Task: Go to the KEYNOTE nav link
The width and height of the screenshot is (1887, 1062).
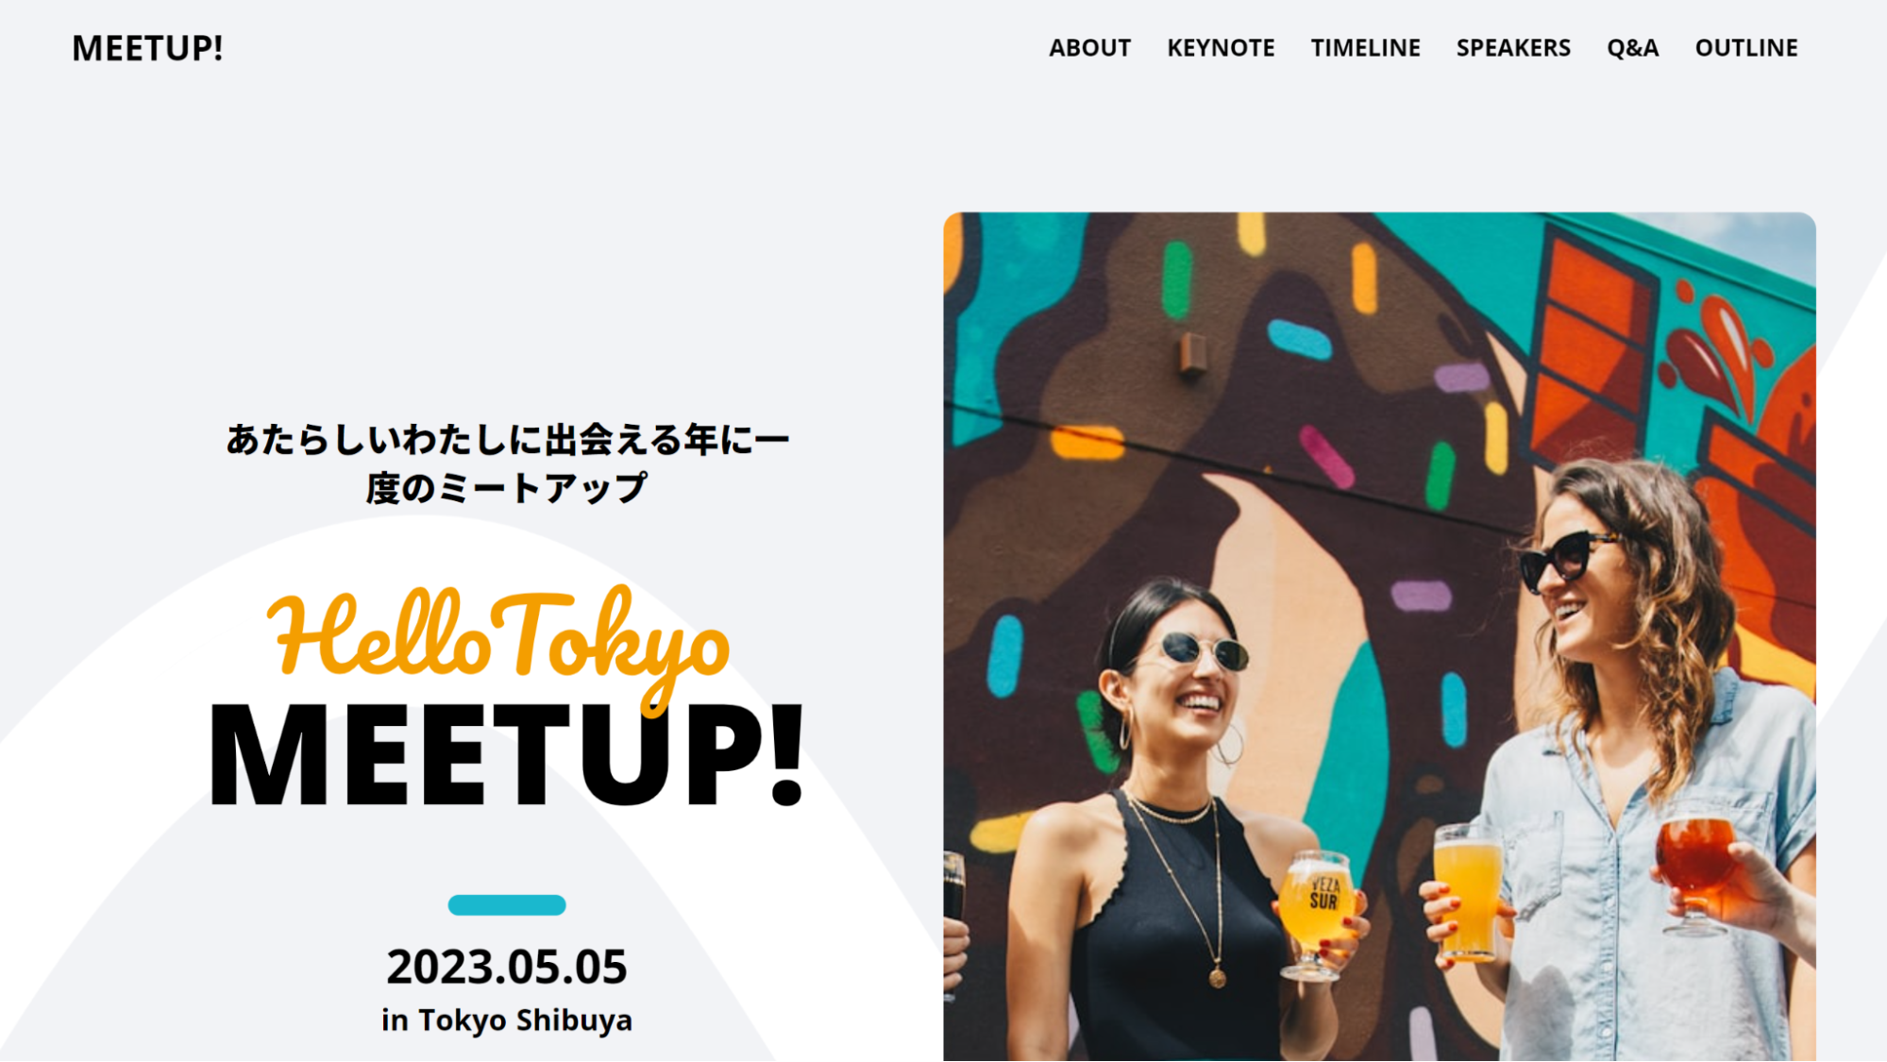Action: point(1221,48)
